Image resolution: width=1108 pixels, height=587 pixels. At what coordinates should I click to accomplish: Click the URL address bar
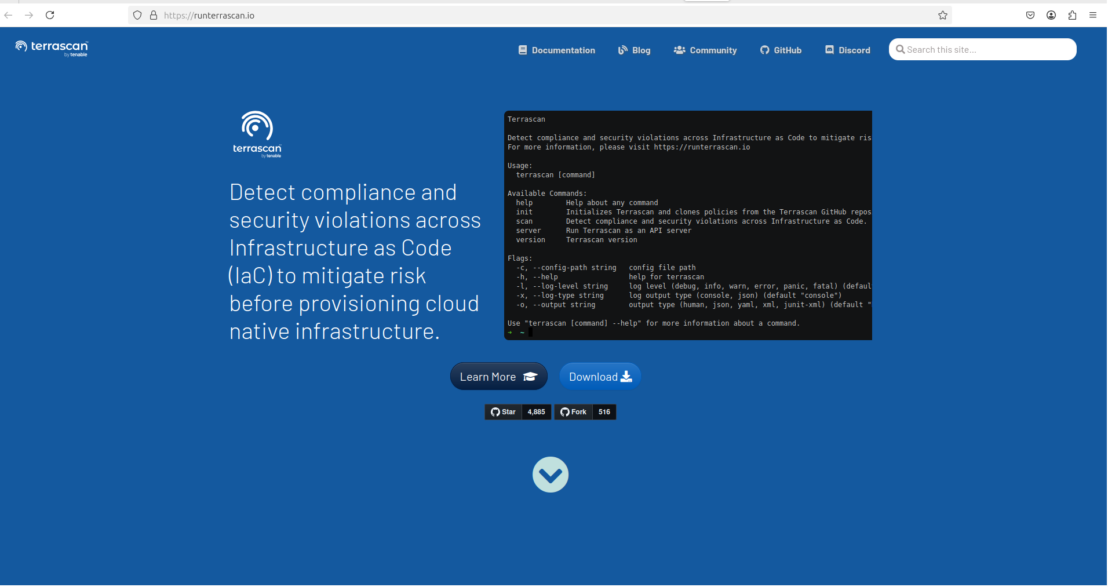pyautogui.click(x=539, y=15)
